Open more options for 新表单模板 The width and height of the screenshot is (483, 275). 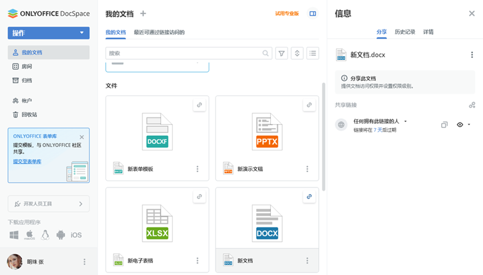[198, 169]
